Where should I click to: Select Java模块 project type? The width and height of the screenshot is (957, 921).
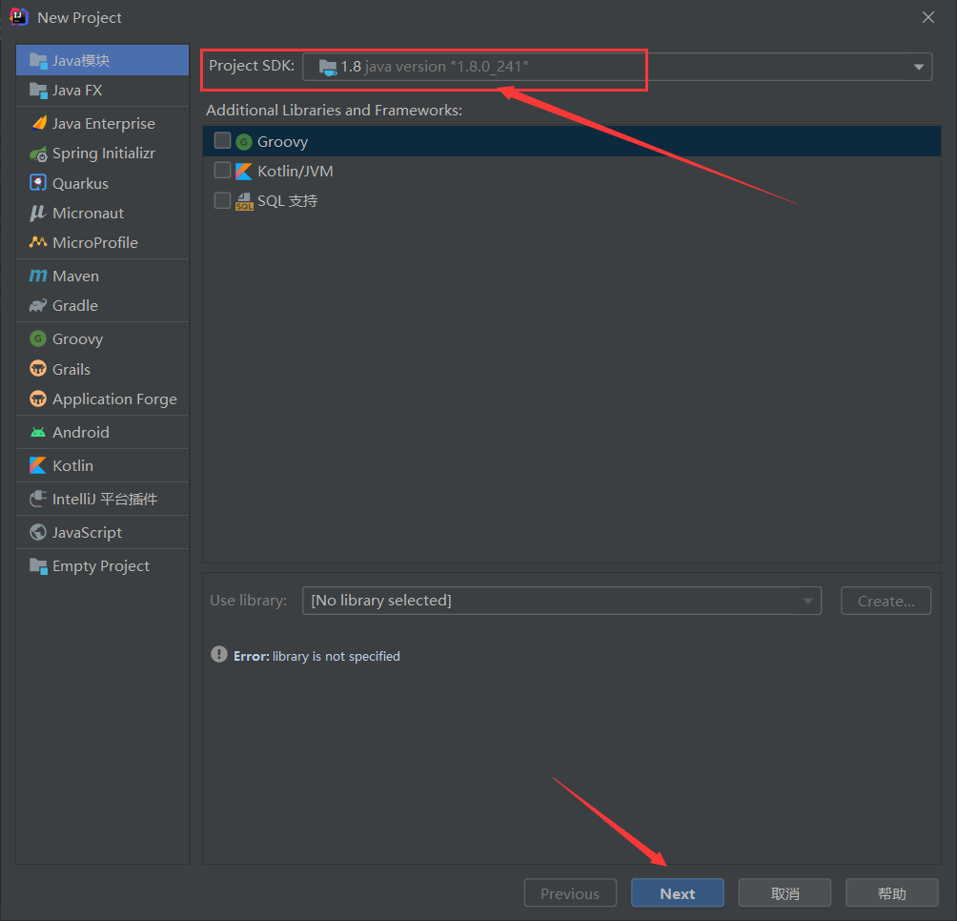pos(103,60)
